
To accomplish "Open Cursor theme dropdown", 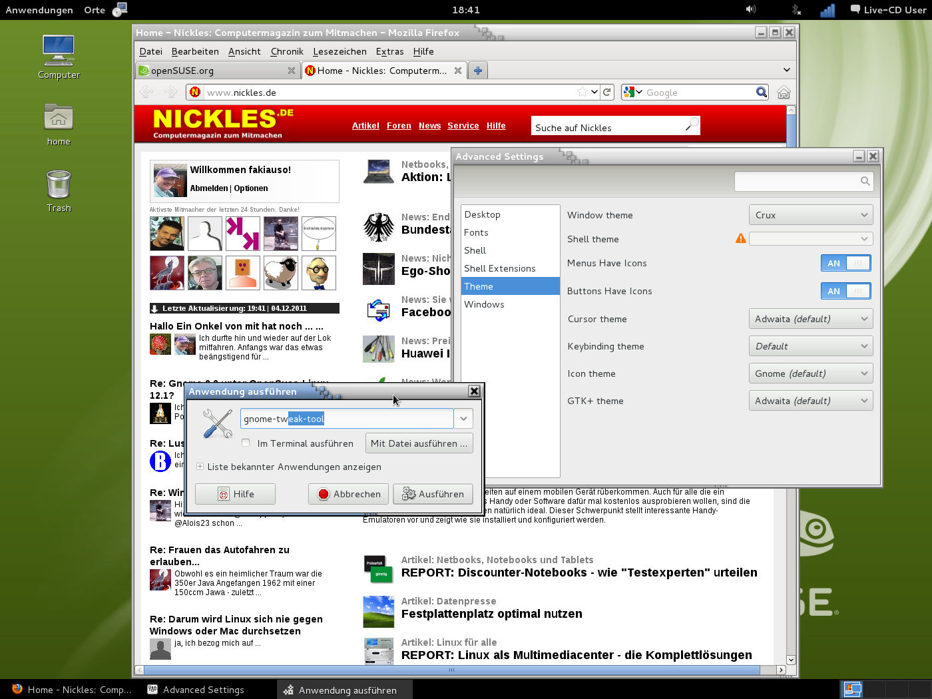I will (x=811, y=319).
